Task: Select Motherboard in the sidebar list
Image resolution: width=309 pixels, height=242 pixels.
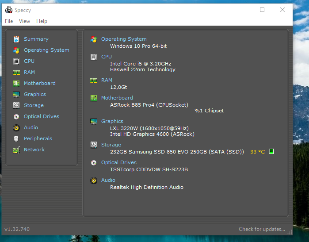Action: tap(40, 83)
